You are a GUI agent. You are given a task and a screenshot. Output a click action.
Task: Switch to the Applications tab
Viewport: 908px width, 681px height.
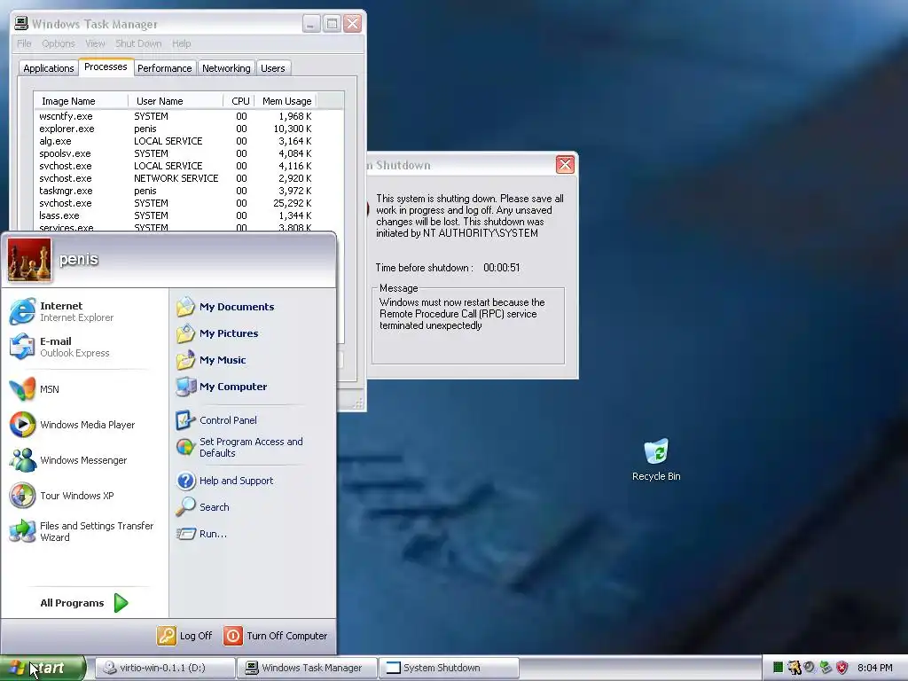coord(49,68)
